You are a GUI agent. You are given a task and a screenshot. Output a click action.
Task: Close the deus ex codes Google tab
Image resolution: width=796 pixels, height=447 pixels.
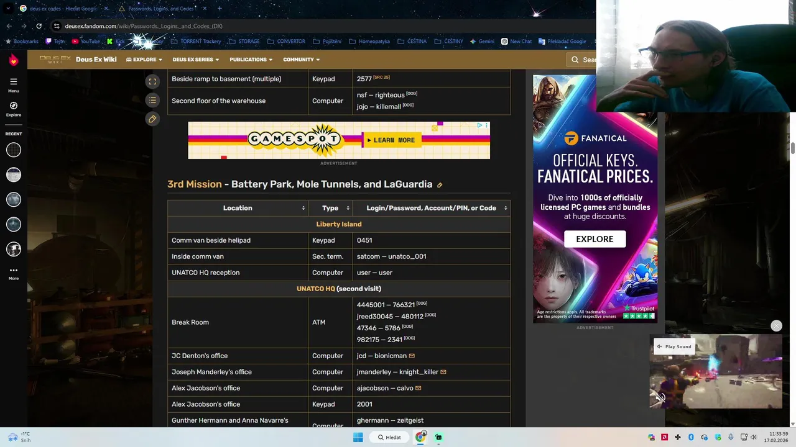click(x=106, y=9)
